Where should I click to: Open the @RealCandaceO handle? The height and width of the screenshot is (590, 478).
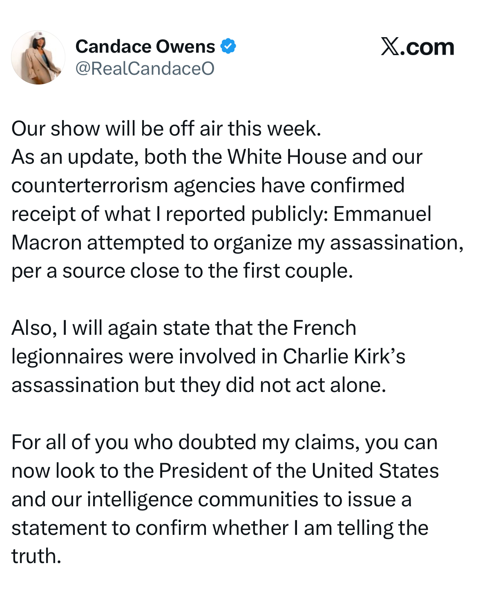click(x=145, y=69)
